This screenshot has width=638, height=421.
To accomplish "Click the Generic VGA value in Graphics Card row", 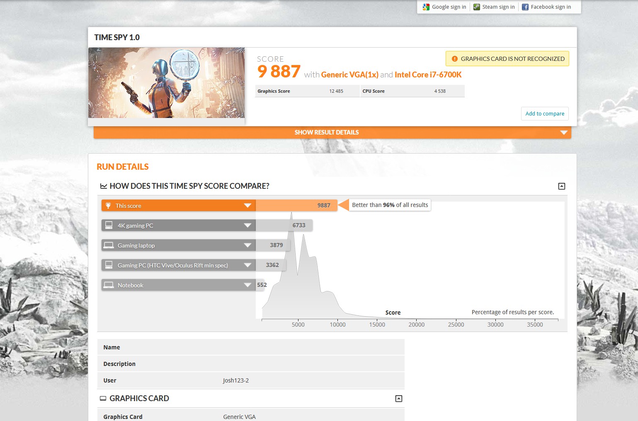I will tap(239, 417).
